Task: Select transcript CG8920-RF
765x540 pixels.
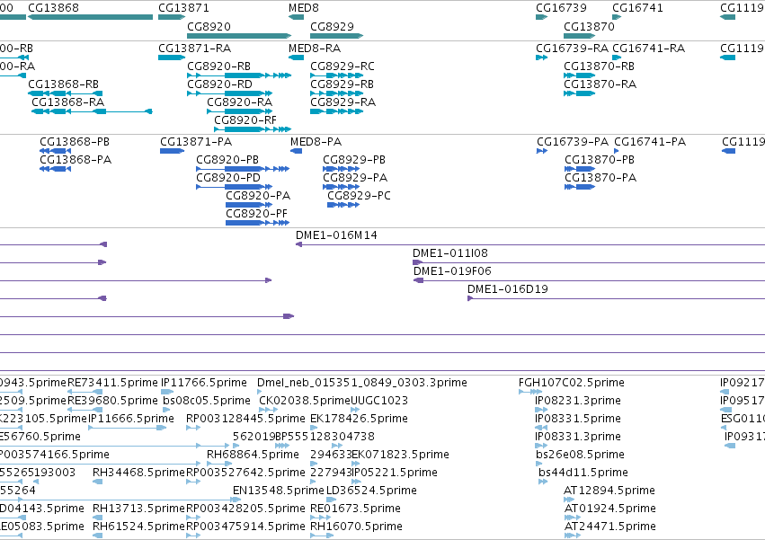Action: point(253,129)
